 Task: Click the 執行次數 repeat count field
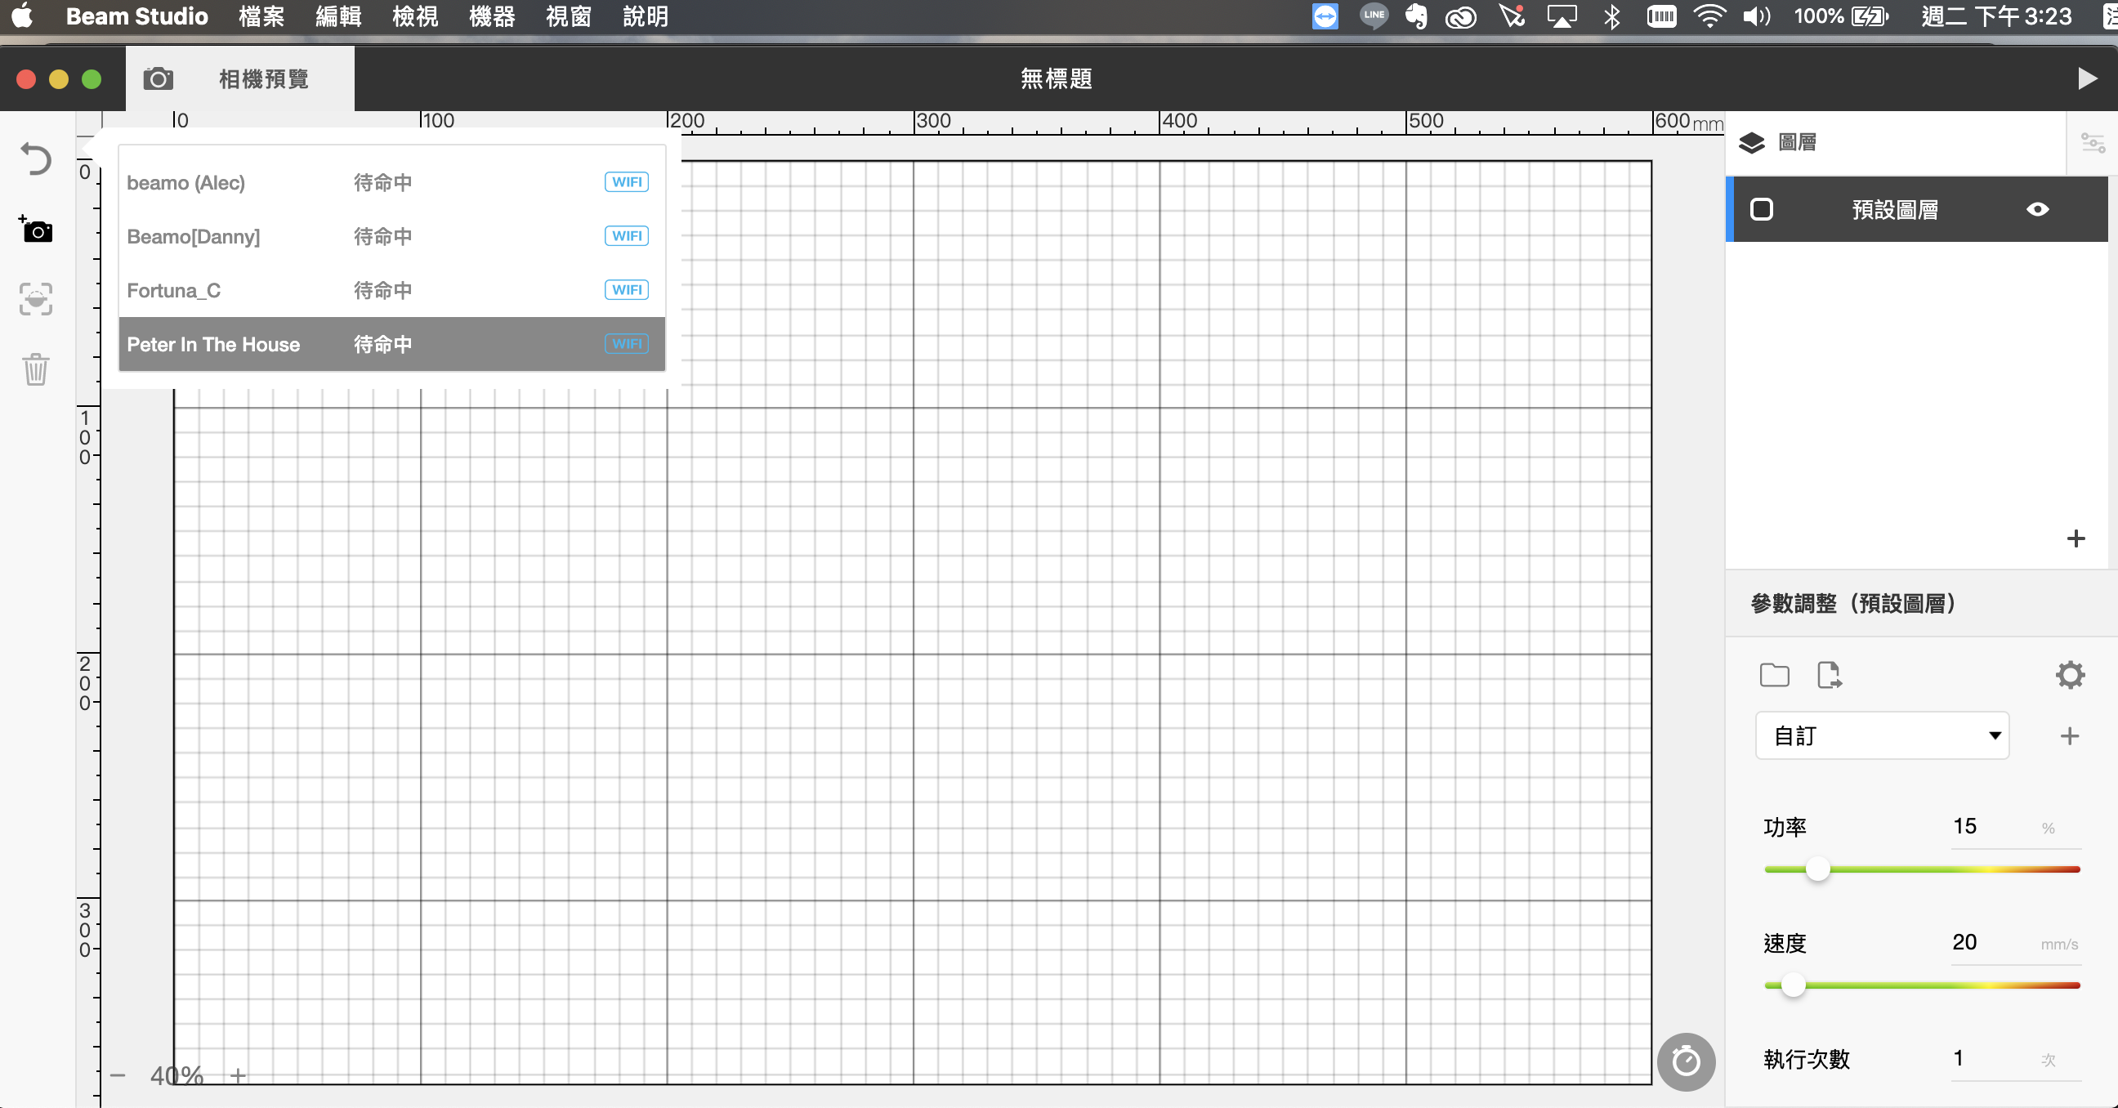tap(2016, 1059)
